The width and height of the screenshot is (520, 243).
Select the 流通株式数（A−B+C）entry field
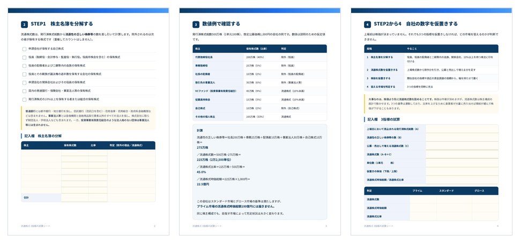point(462,154)
